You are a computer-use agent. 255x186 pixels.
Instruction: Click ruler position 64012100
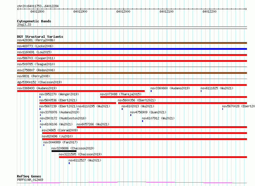coord(166,11)
